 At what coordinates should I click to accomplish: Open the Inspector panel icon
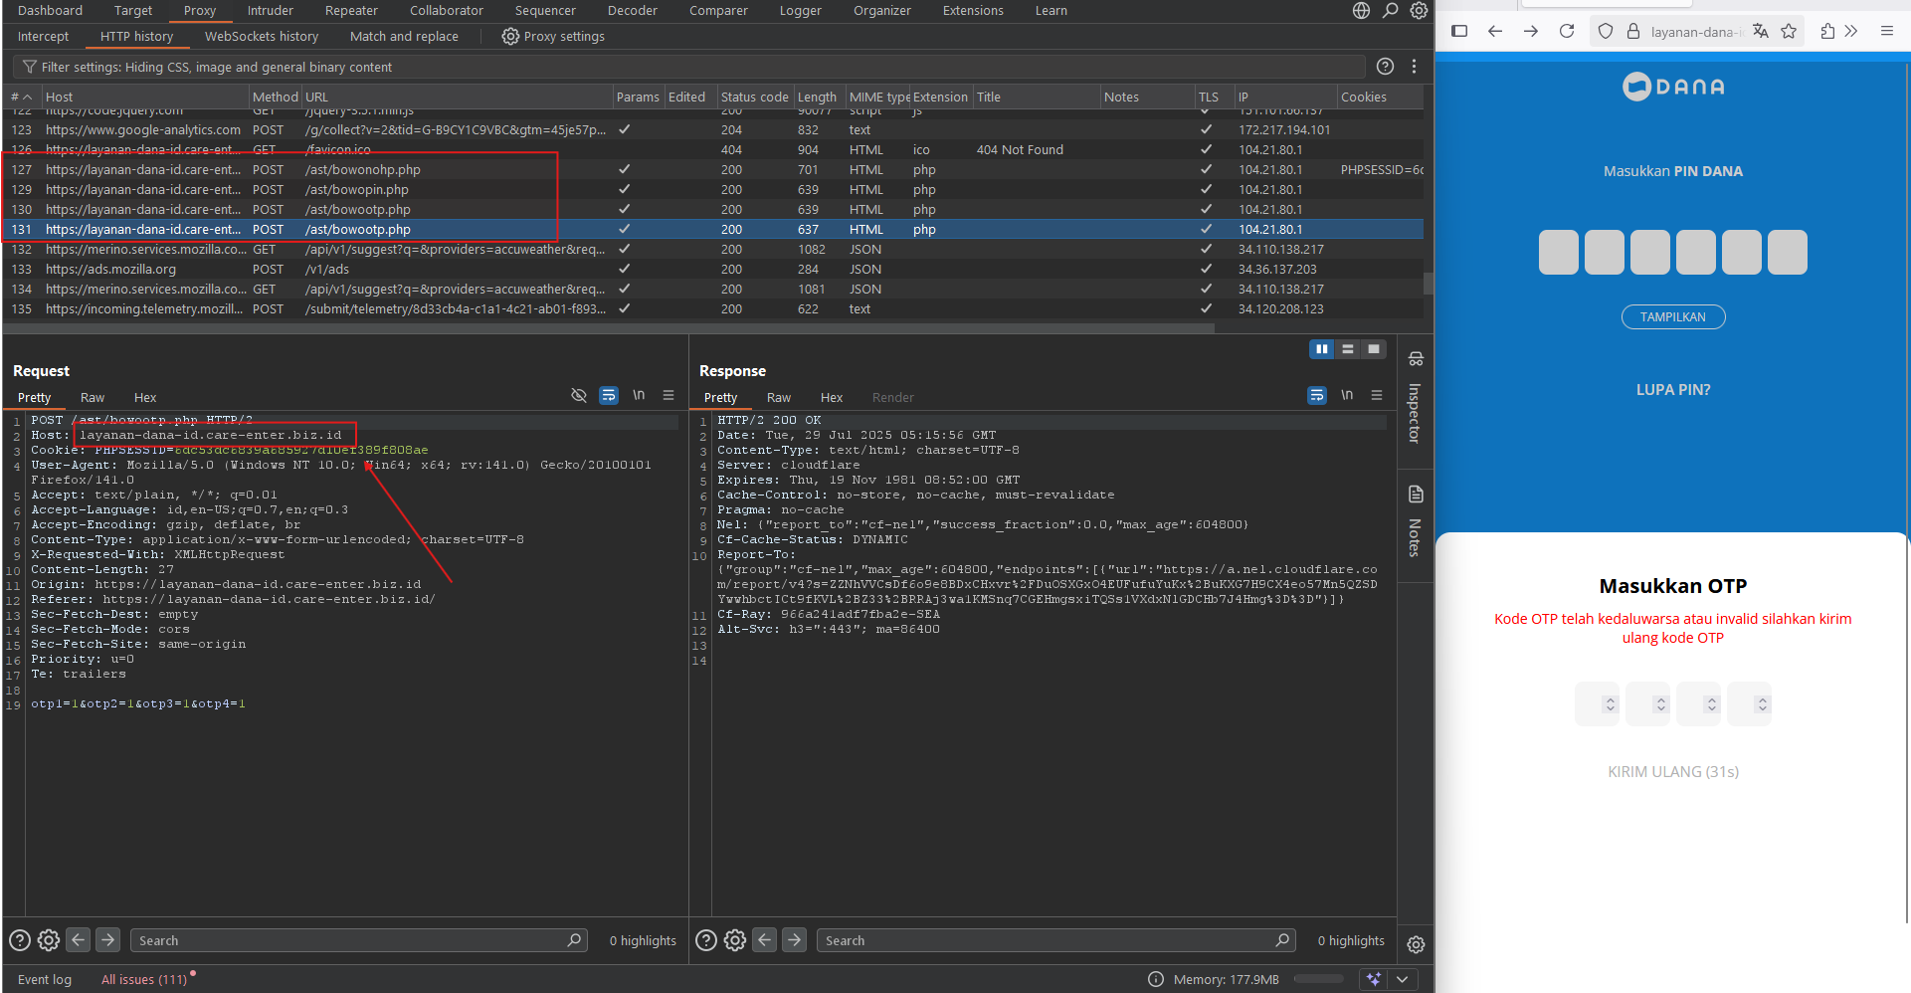click(x=1416, y=359)
